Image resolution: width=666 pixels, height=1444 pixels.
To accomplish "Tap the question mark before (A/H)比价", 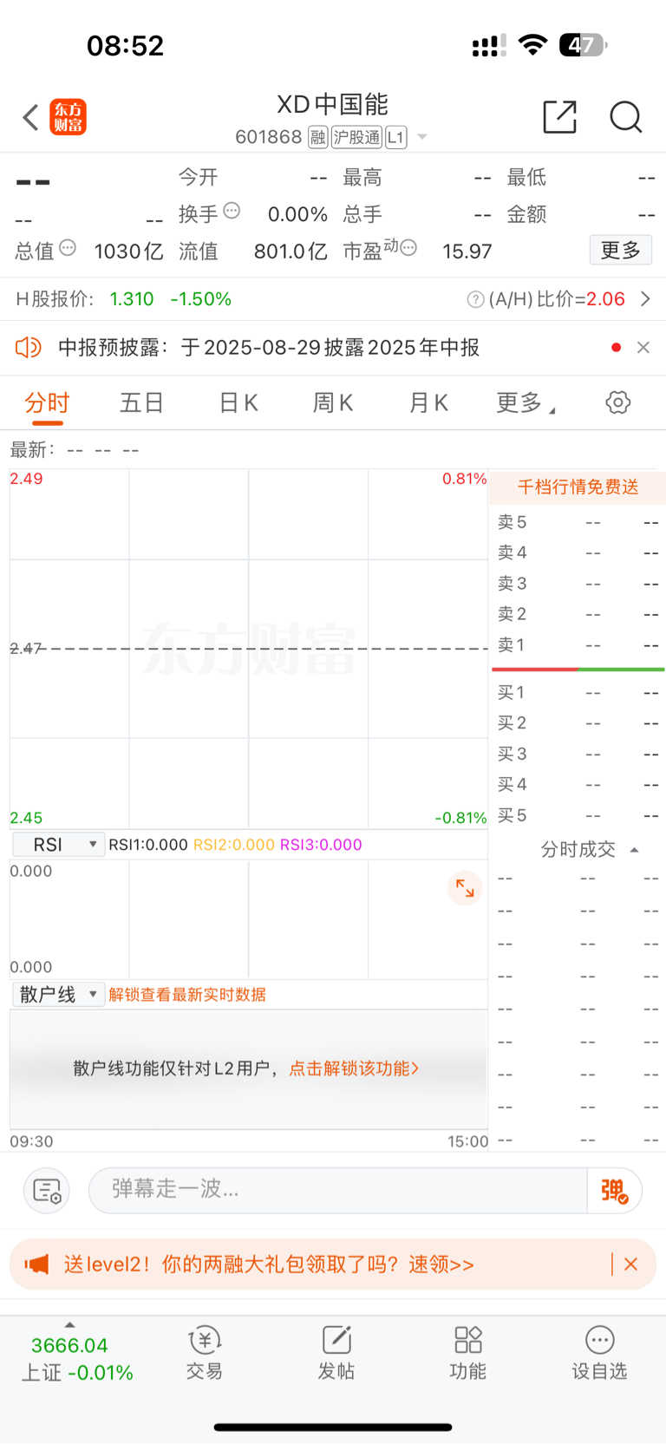I will pos(475,299).
